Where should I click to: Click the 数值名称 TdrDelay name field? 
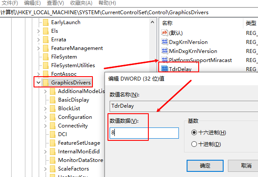pos(184,106)
